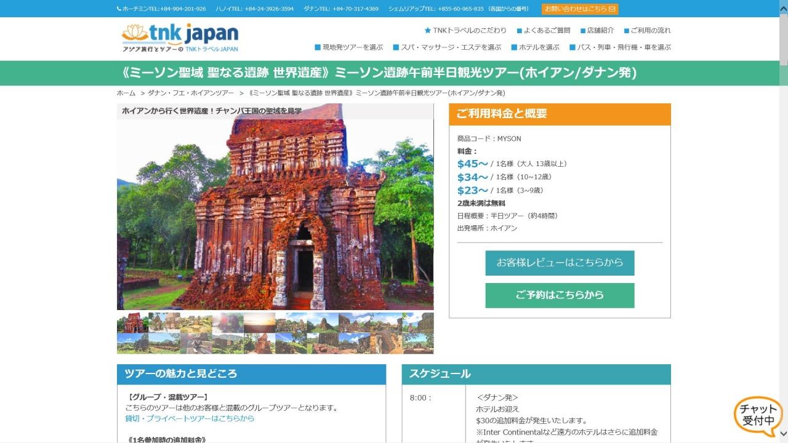Image resolution: width=788 pixels, height=443 pixels.
Task: Click the 出発場所：ホイアン line
Action: [488, 228]
